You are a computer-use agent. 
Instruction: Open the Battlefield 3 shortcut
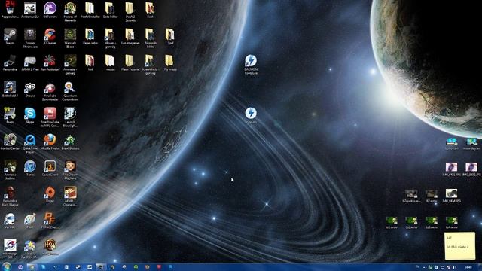tap(10, 90)
